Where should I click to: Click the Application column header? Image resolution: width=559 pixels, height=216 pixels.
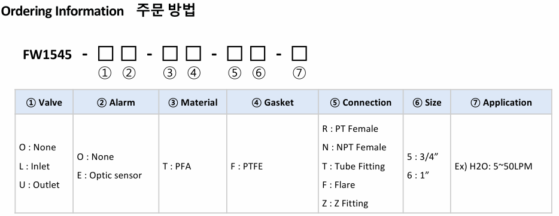[502, 102]
